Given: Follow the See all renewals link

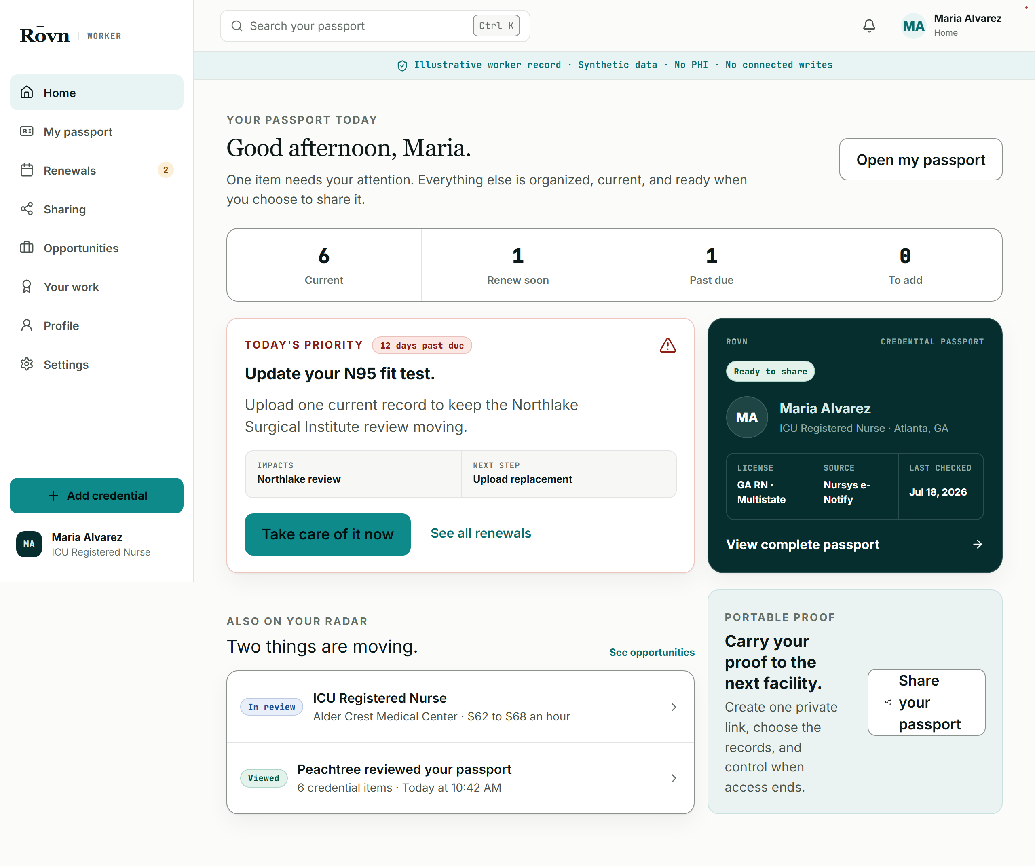Looking at the screenshot, I should pos(481,533).
